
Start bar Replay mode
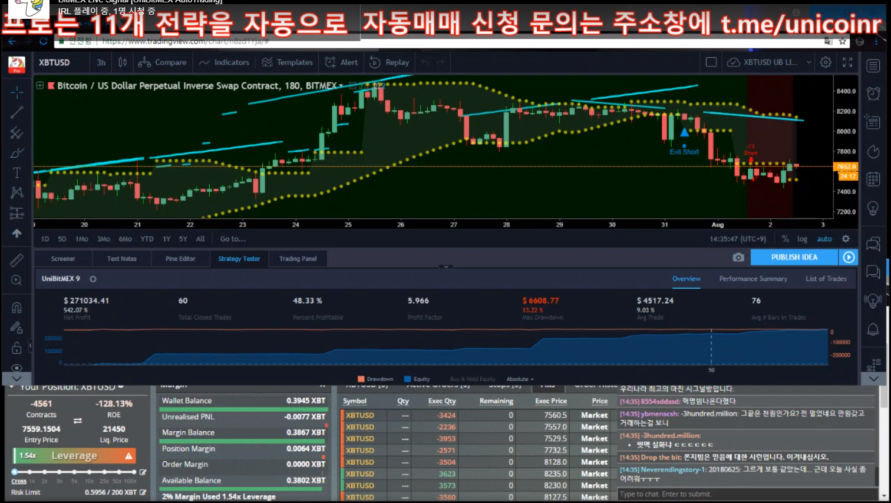pyautogui.click(x=389, y=62)
